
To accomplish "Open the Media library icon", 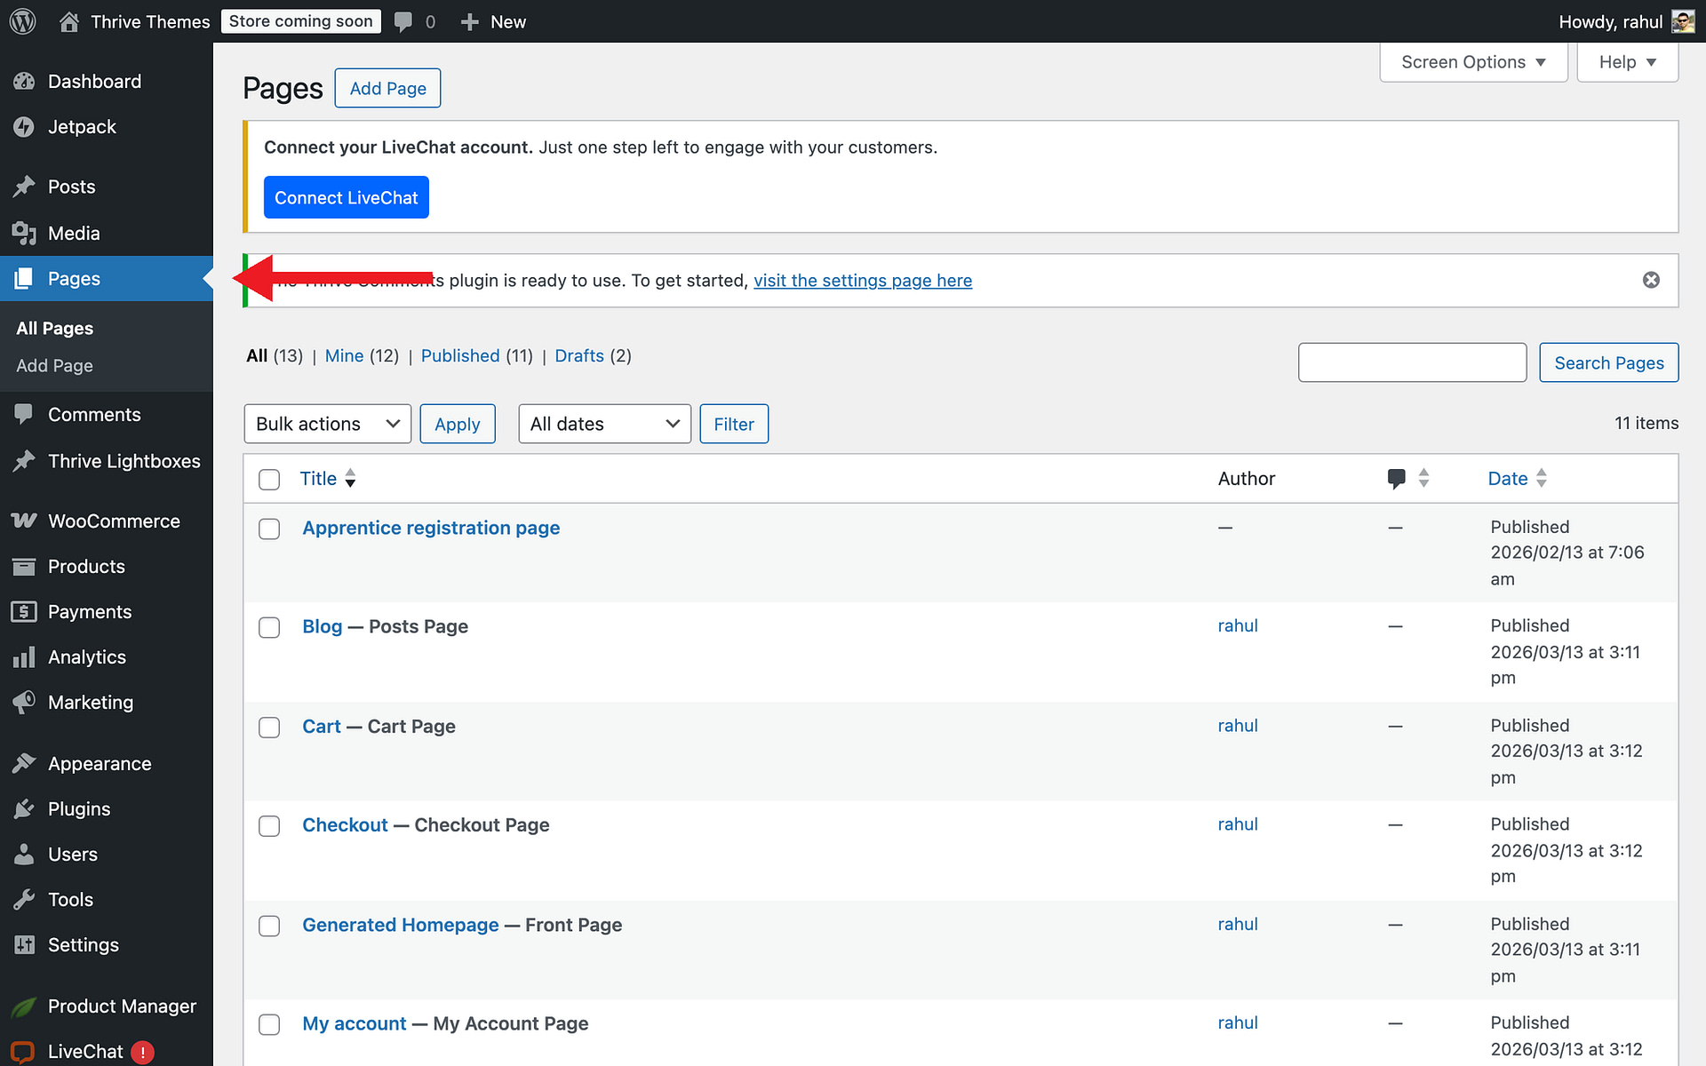I will 26,233.
